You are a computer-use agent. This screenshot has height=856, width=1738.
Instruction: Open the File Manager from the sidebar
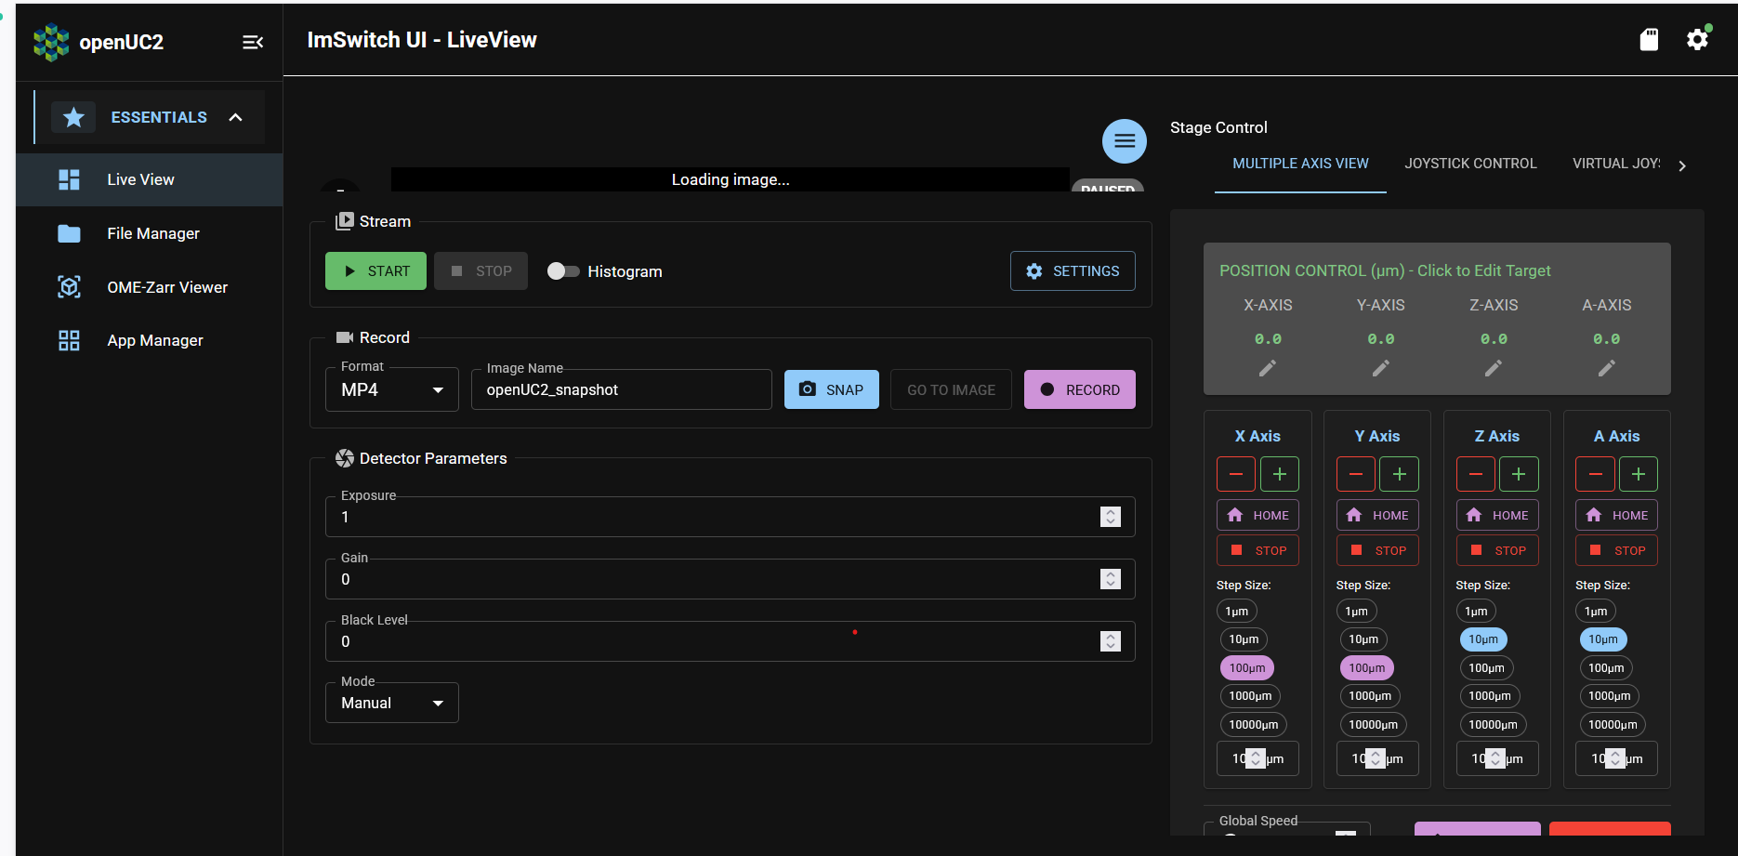tap(69, 233)
